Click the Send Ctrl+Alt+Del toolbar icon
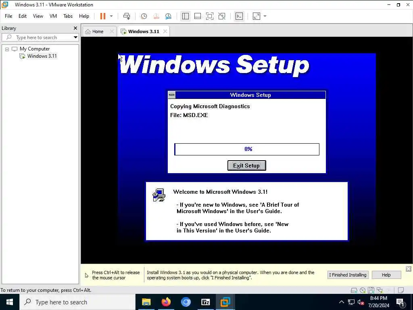This screenshot has height=310, width=413. (127, 16)
